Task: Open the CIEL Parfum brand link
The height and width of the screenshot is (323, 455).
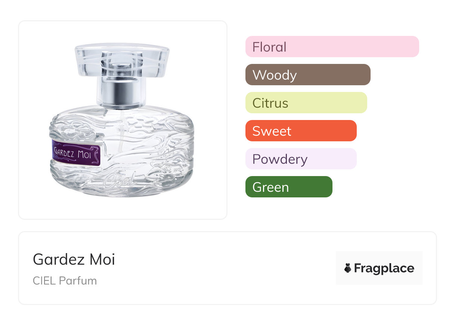Action: click(65, 281)
